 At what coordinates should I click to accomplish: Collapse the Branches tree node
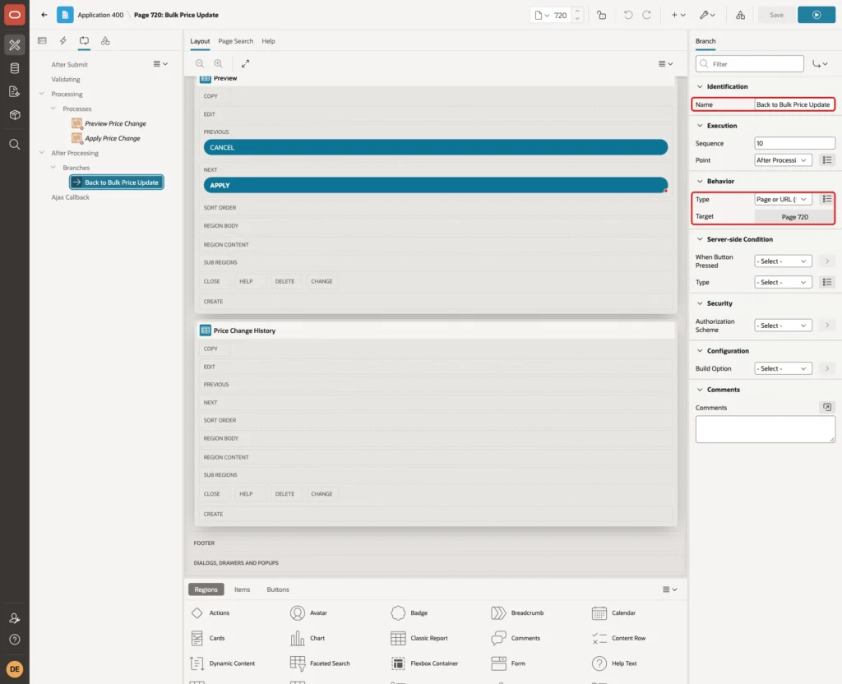(x=53, y=168)
